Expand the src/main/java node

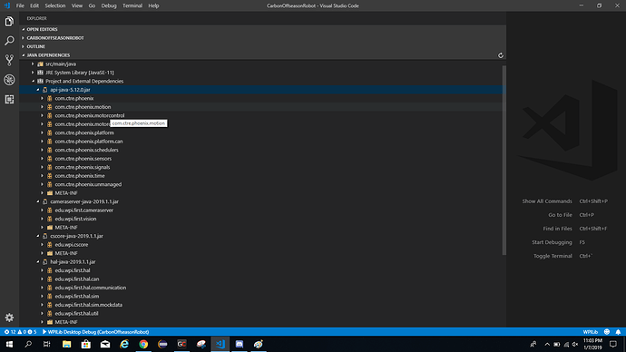33,64
